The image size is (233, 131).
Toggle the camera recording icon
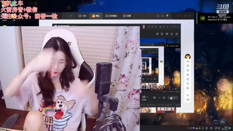coord(154,98)
